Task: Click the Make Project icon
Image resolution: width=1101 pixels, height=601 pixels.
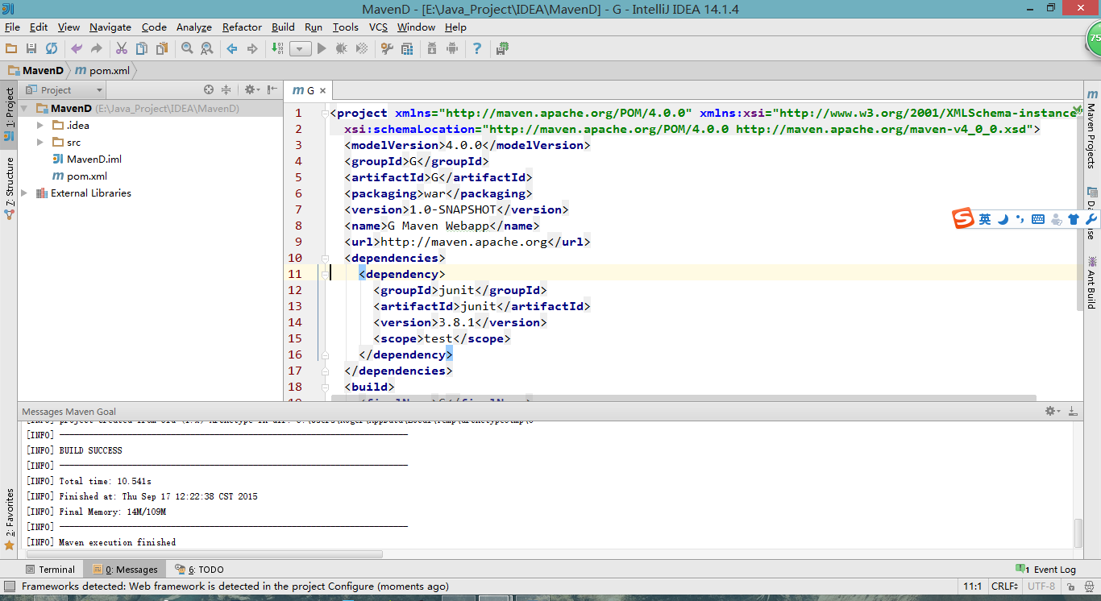Action: (277, 48)
